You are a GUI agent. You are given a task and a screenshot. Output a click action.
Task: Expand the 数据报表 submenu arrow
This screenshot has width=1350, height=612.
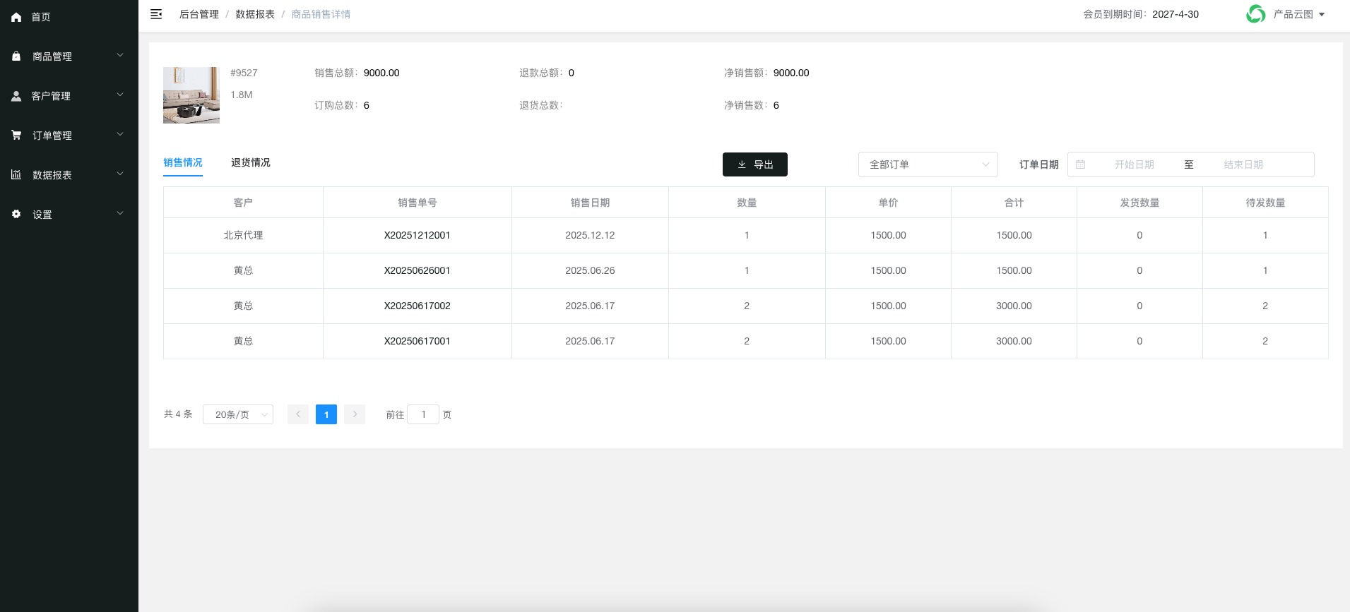click(x=120, y=174)
